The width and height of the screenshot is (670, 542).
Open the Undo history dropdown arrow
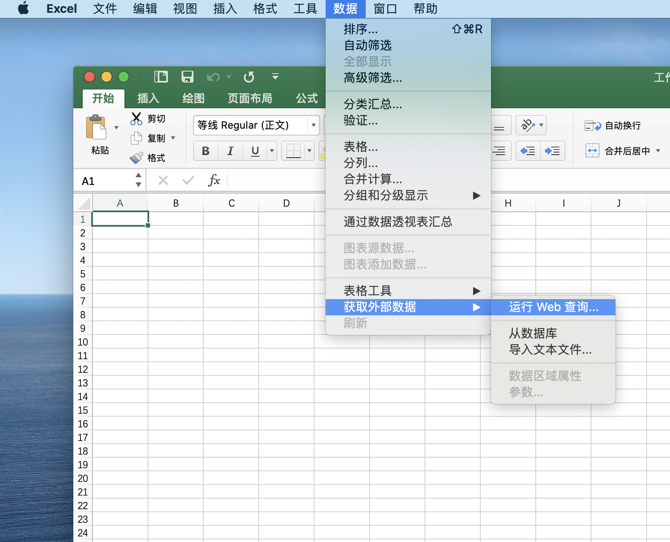[x=229, y=77]
